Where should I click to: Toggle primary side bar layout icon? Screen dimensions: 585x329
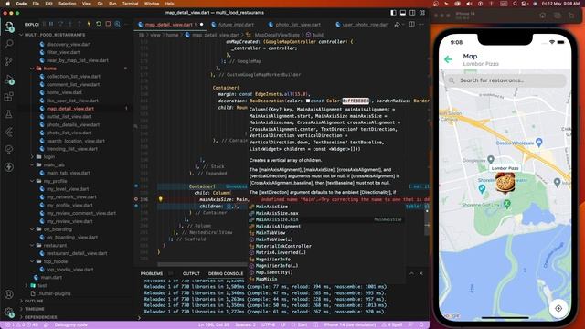393,13
